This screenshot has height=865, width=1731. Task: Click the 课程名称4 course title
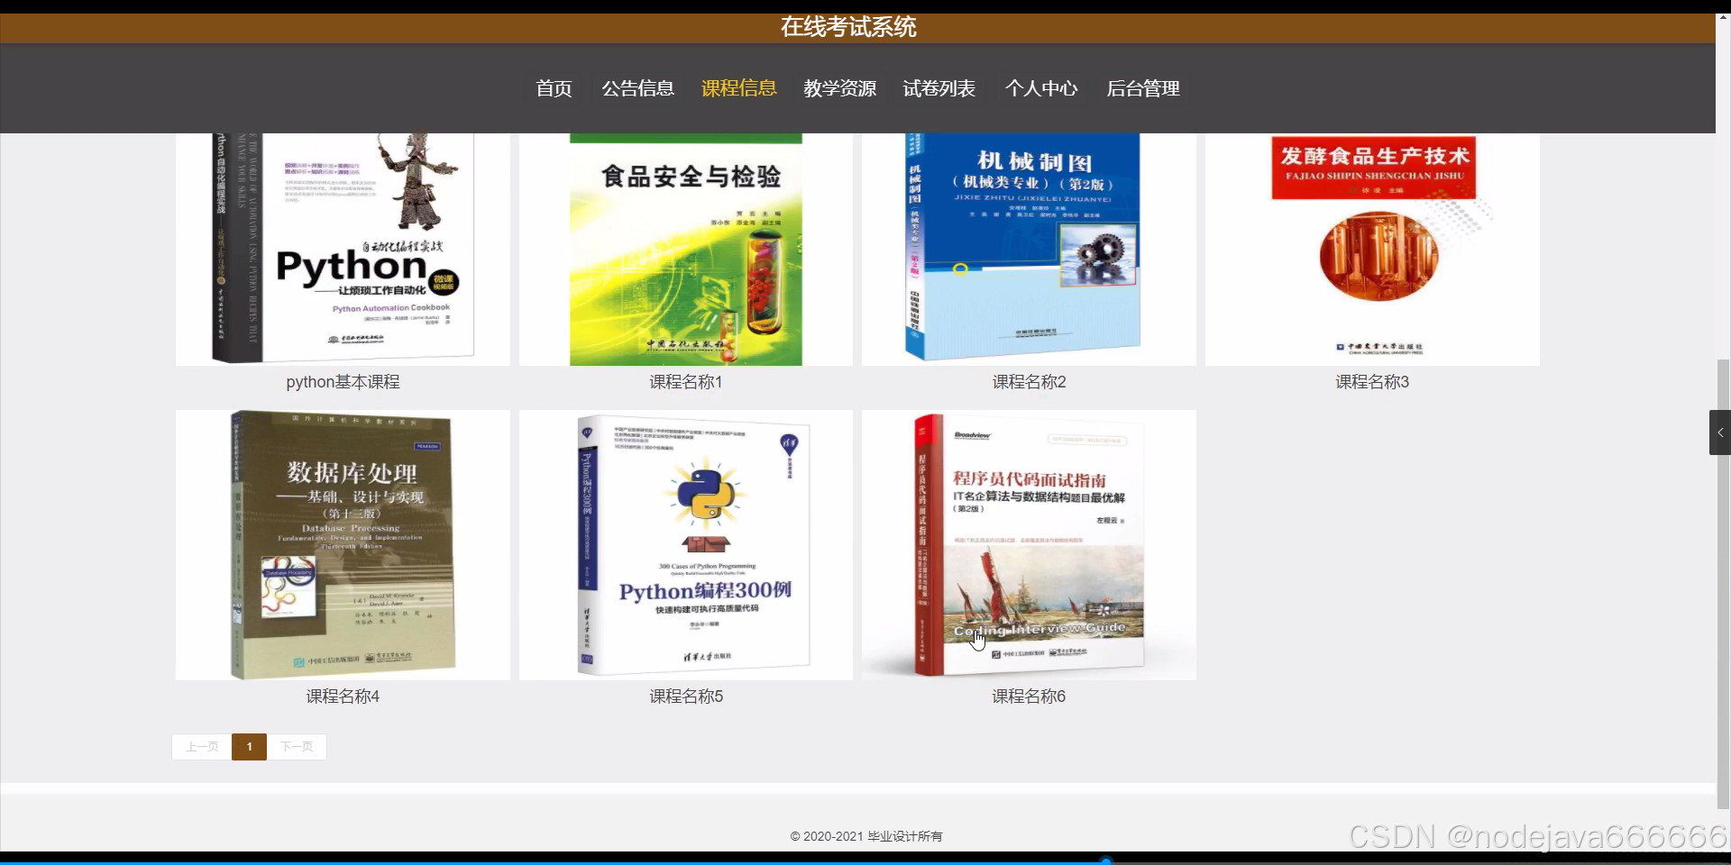343,697
